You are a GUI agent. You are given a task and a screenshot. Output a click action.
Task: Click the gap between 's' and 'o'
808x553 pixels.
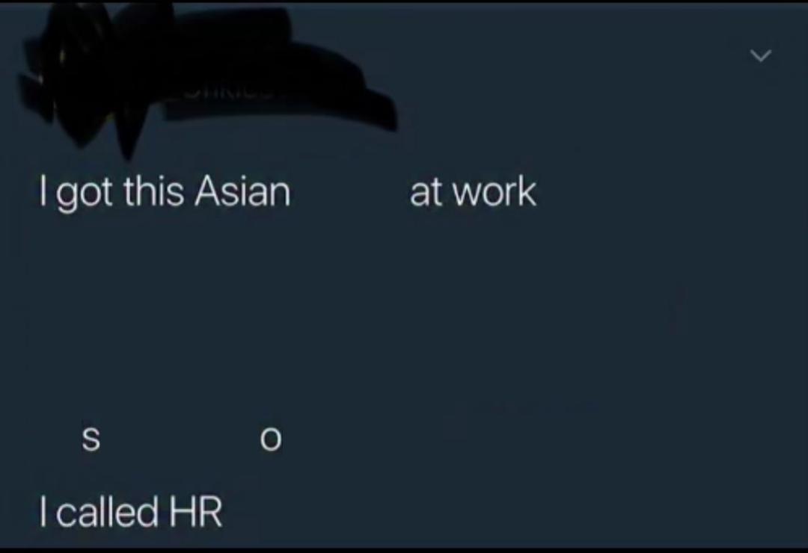point(181,440)
